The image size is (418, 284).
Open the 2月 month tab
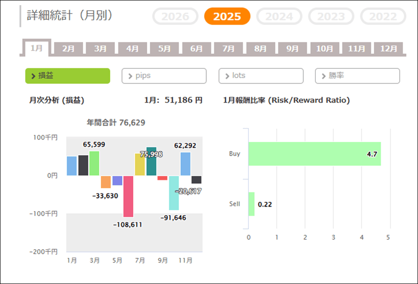pyautogui.click(x=68, y=48)
